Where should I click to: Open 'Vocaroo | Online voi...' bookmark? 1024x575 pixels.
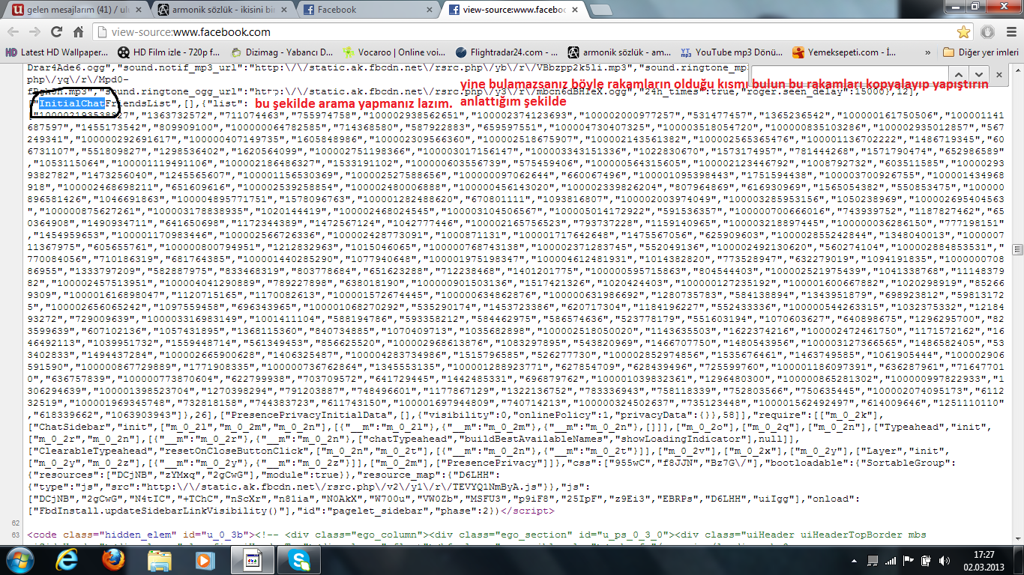coord(394,52)
